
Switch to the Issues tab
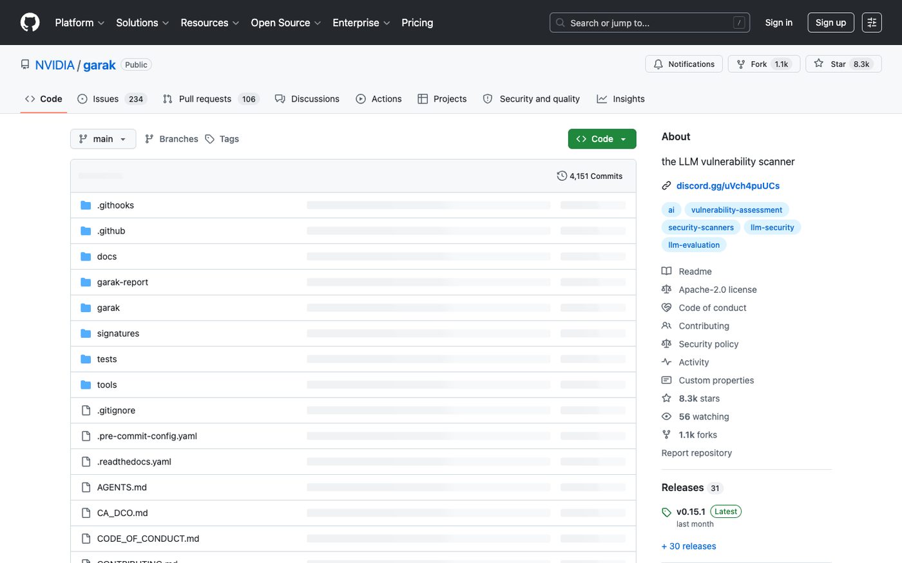click(x=112, y=99)
